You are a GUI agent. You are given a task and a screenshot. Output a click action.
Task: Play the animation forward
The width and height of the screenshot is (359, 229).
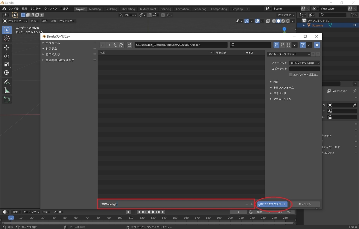point(153,212)
